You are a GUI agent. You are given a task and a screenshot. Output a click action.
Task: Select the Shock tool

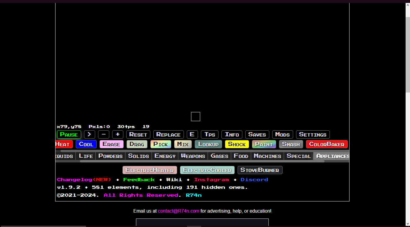click(237, 144)
